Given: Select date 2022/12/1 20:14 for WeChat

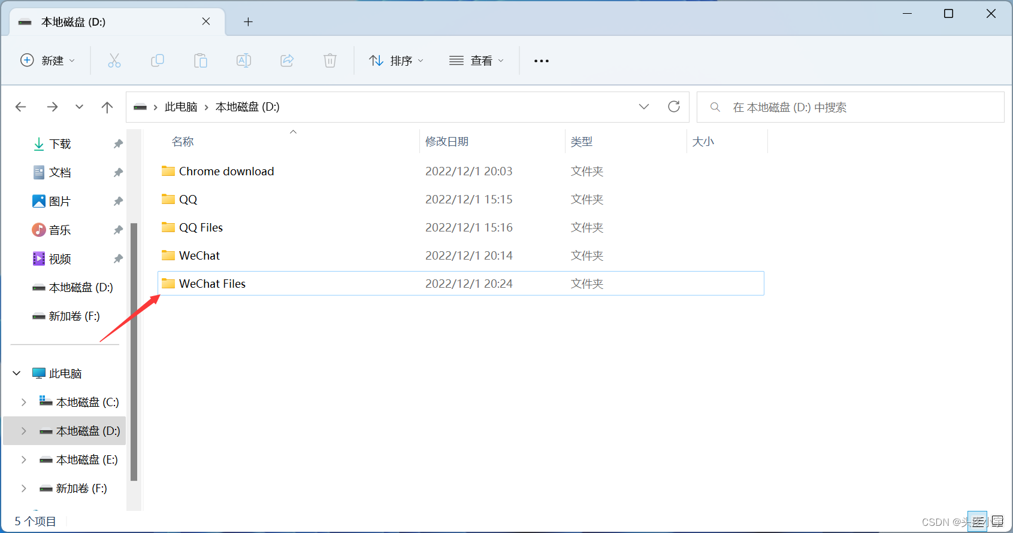Looking at the screenshot, I should pyautogui.click(x=469, y=255).
